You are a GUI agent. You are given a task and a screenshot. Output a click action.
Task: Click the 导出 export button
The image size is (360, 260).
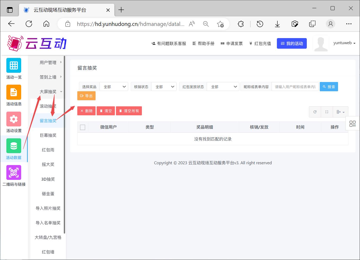tap(86, 96)
